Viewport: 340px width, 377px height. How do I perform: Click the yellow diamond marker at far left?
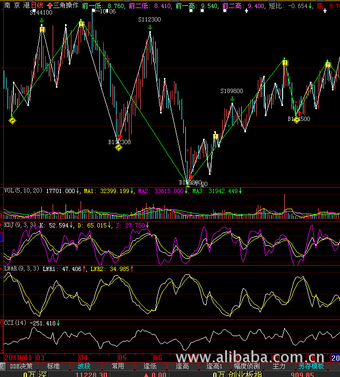12,120
